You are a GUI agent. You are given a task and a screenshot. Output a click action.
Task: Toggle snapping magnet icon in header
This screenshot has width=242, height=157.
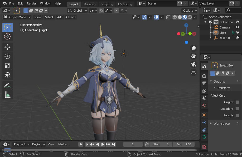pyautogui.click(x=101, y=11)
